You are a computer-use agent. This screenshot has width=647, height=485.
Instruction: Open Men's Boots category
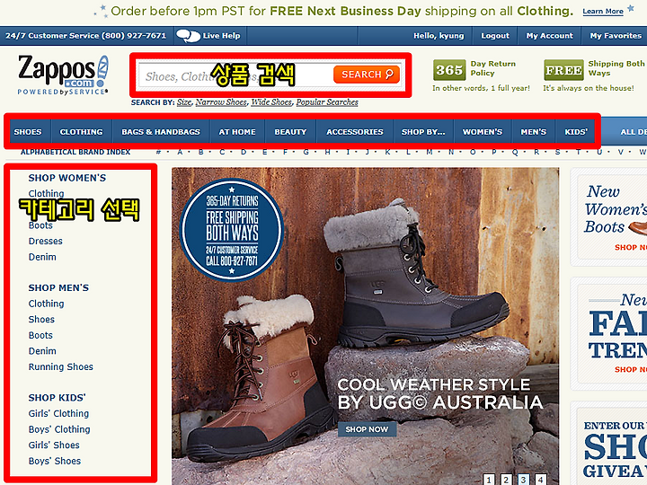(40, 335)
